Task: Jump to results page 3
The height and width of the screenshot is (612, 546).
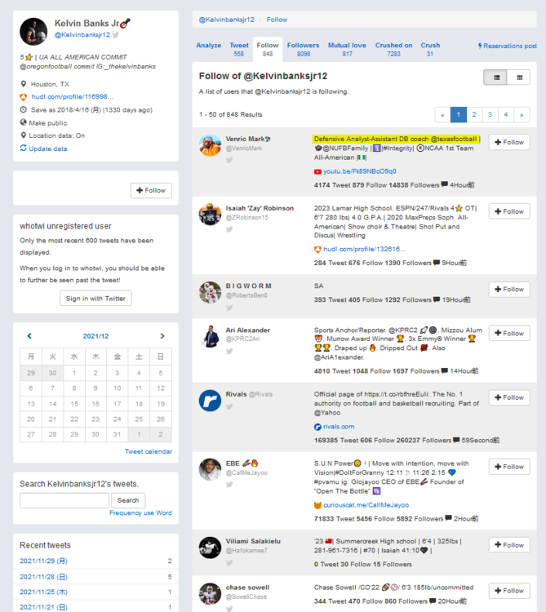Action: (490, 115)
